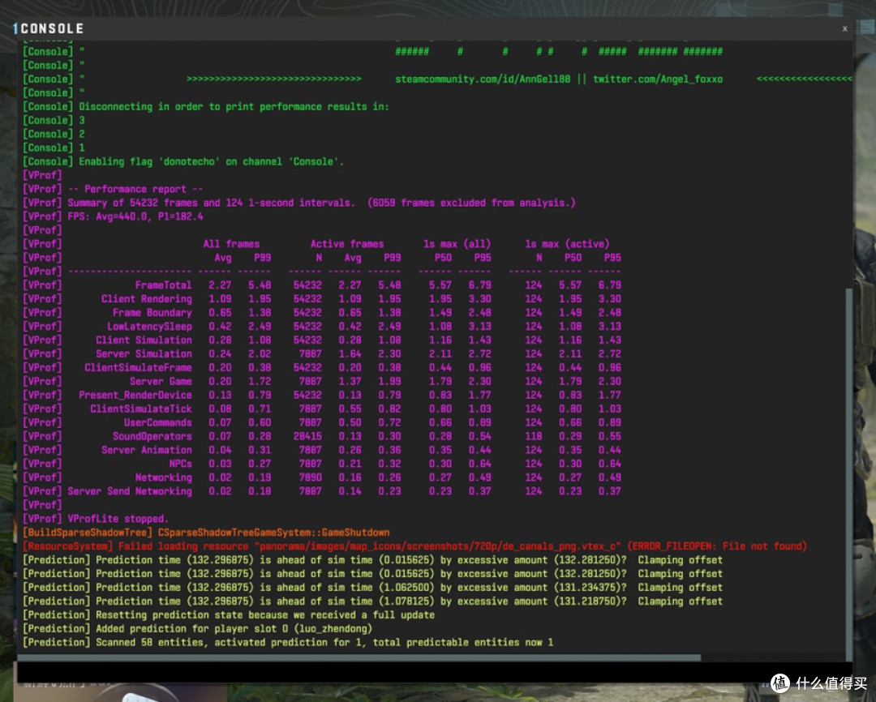Click the Present_RenderDevice row label

click(135, 395)
